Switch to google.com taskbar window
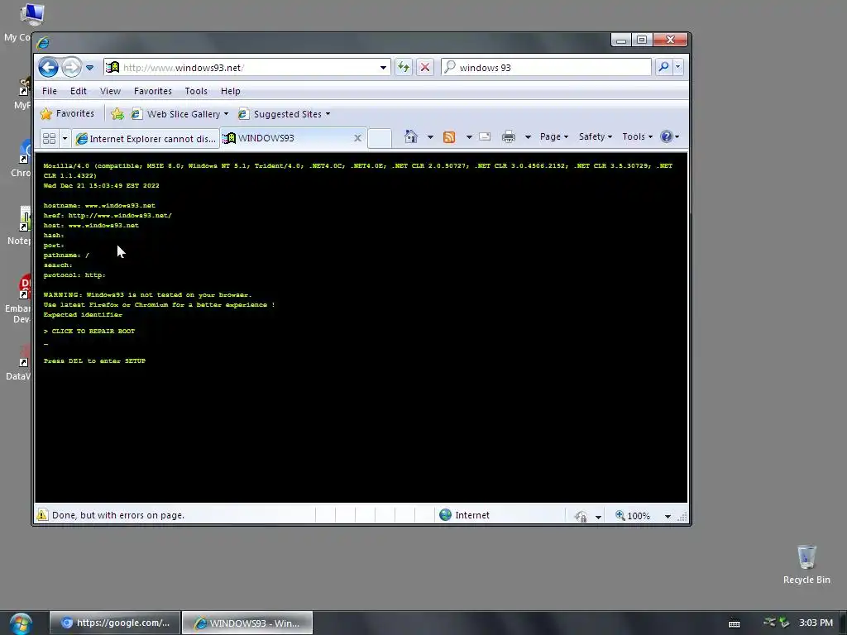 point(115,623)
